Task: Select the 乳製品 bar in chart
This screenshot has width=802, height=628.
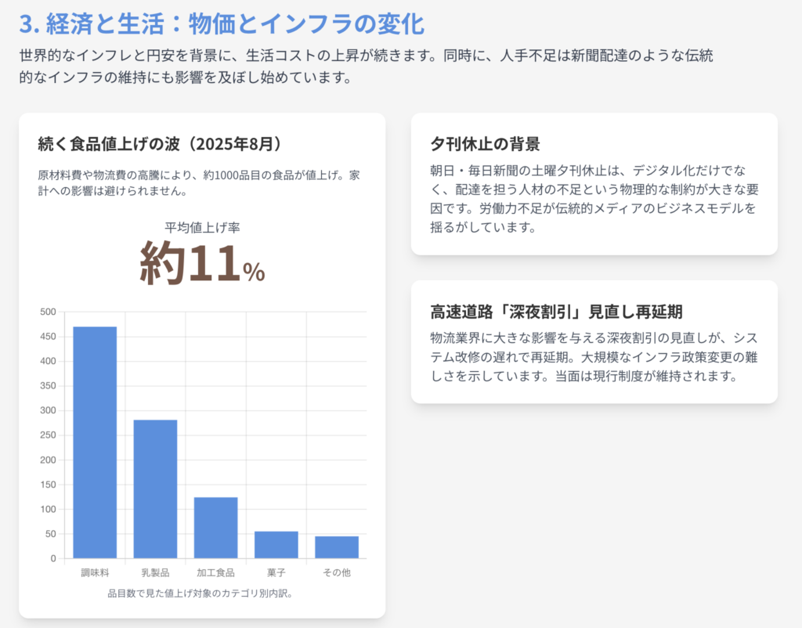Action: (x=156, y=489)
